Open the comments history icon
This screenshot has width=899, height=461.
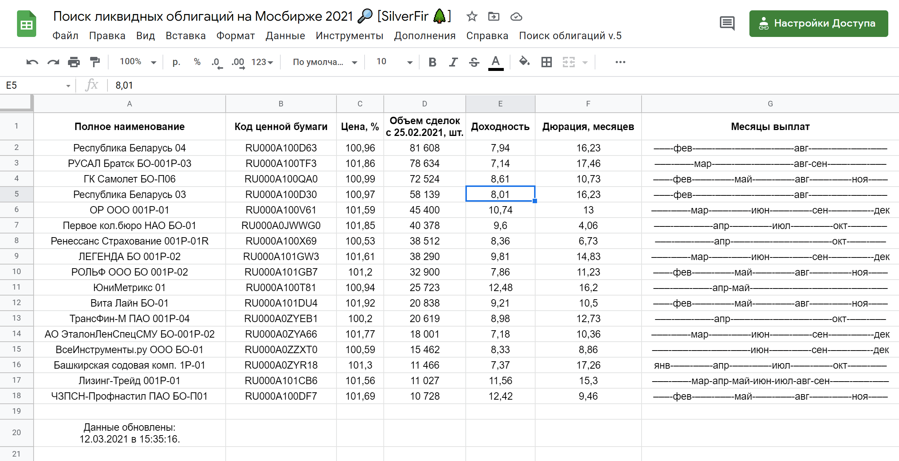(727, 24)
